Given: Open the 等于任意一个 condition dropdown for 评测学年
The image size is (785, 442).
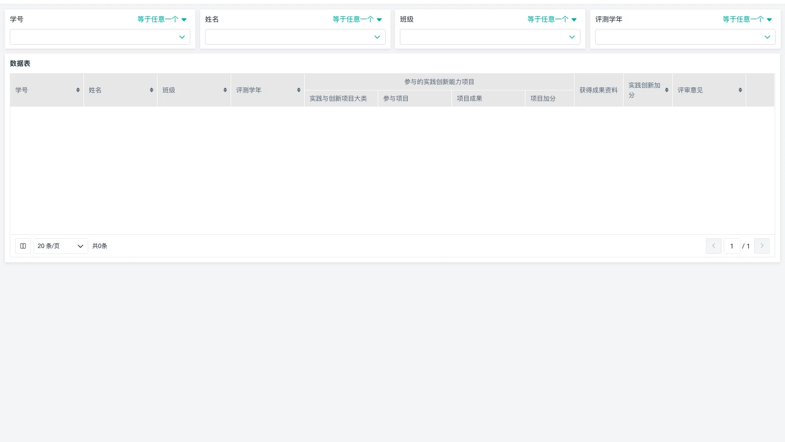Looking at the screenshot, I should point(747,19).
